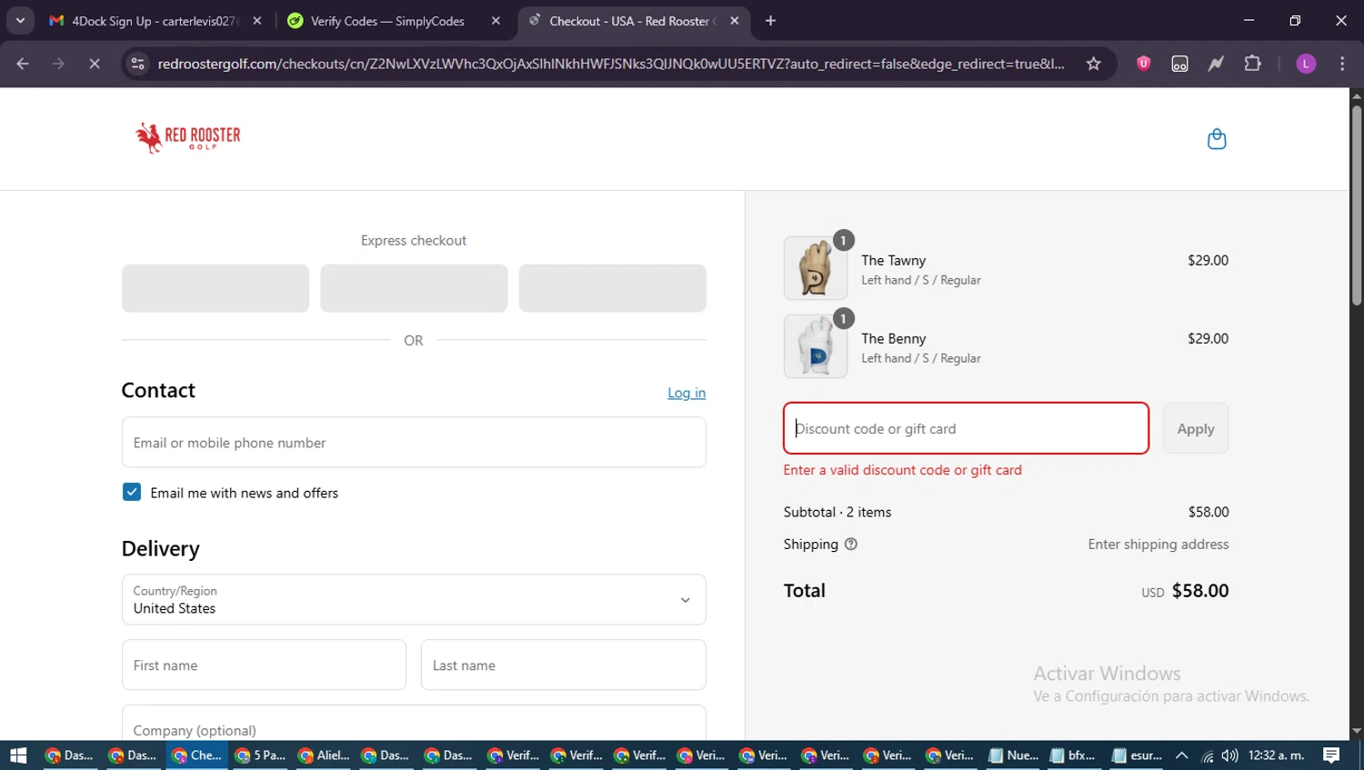
Task: Switch to the Verify Codes SimplyCodes tab
Action: (393, 21)
